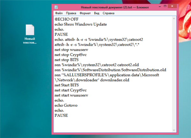Image resolution: width=191 pixels, height=138 pixels.
Task: Click the line "attrib -h -r -s %windir%\system32\catroot2\*.*"
Action: coord(97,45)
